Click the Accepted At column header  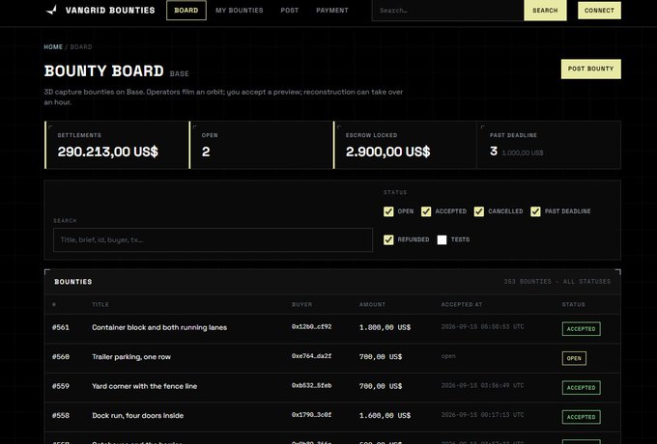pyautogui.click(x=461, y=304)
